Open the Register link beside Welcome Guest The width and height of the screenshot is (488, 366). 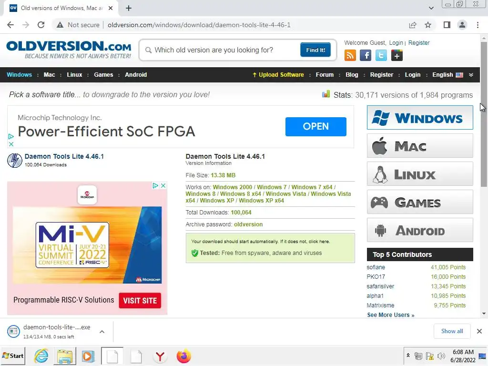[418, 42]
